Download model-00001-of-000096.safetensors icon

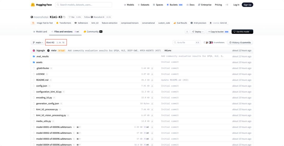click(152, 127)
